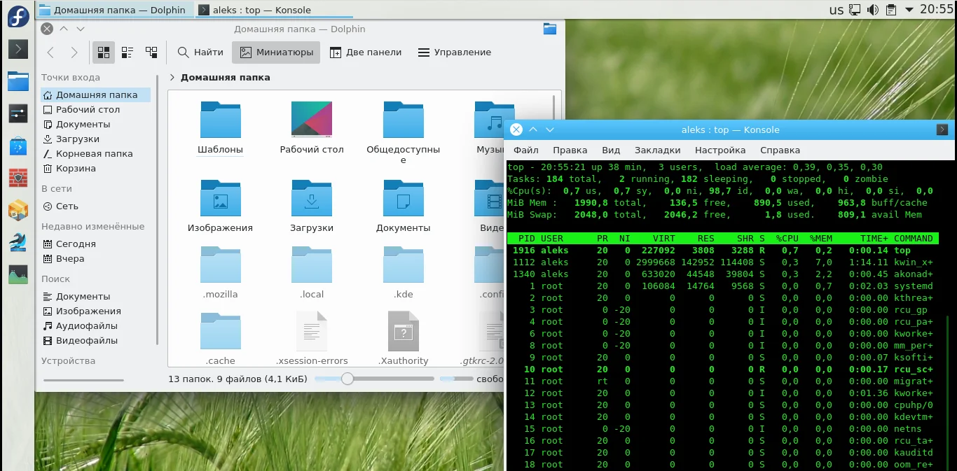Viewport: 957px width, 471px height.
Task: Launch the firewall app from the dock
Action: point(18,178)
